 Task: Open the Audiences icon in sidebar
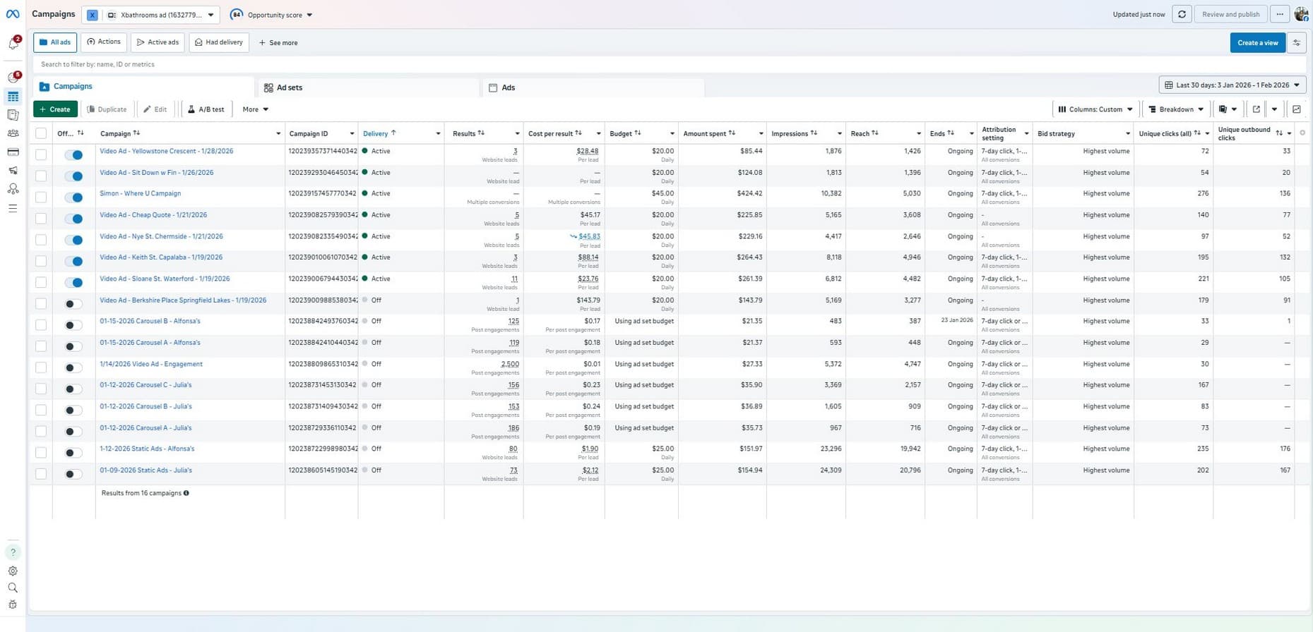click(x=13, y=133)
